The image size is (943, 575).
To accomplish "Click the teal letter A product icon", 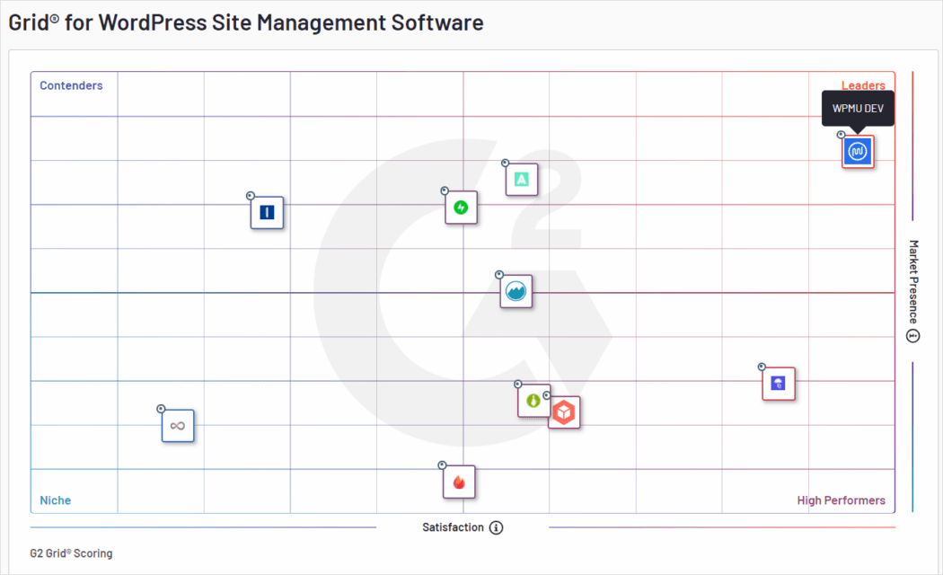I will 522,180.
